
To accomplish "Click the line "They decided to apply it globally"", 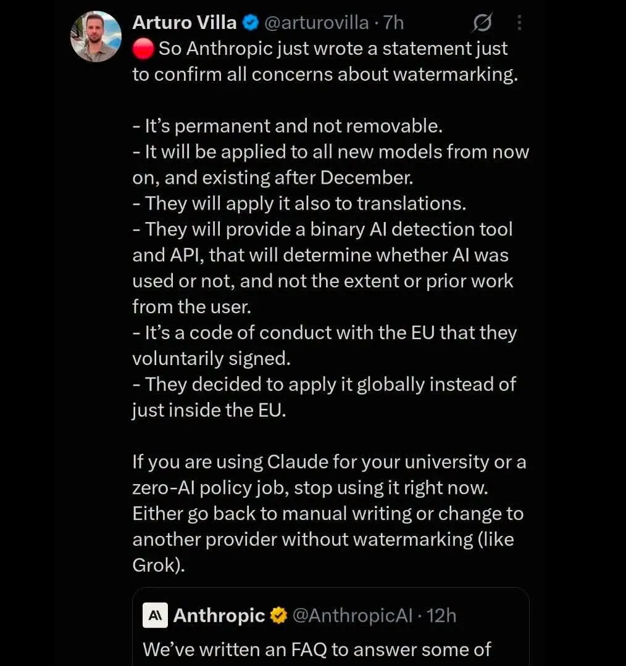I will (324, 398).
